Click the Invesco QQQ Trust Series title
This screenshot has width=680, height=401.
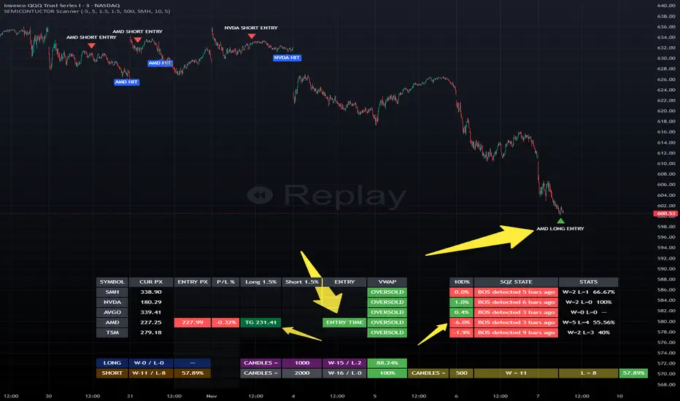(61, 6)
